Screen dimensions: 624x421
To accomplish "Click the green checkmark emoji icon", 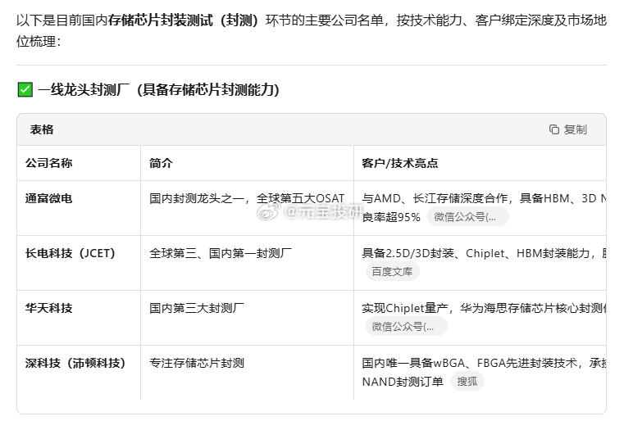I will (25, 89).
